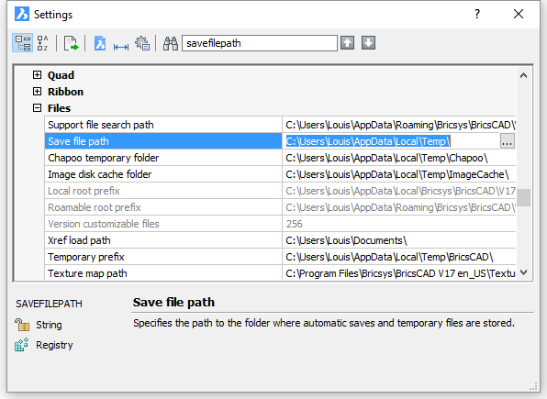Expand the Ribbon category
Viewport: 547px width, 399px height.
(37, 92)
